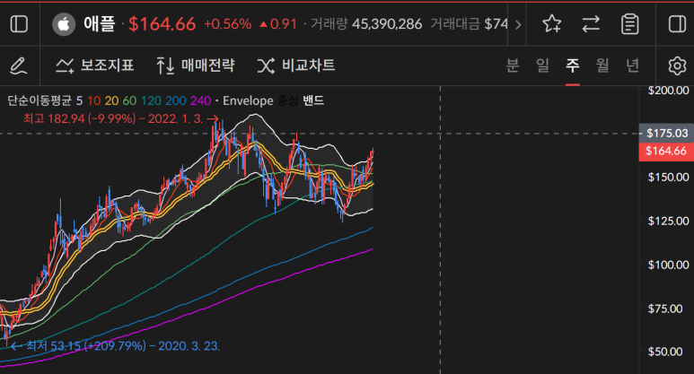Switch to 월 monthly timeframe
Viewport: 694px width, 374px height.
(602, 65)
